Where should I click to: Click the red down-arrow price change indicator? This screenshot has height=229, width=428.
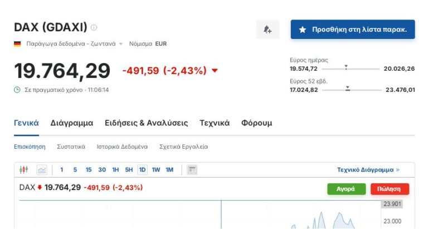(215, 71)
